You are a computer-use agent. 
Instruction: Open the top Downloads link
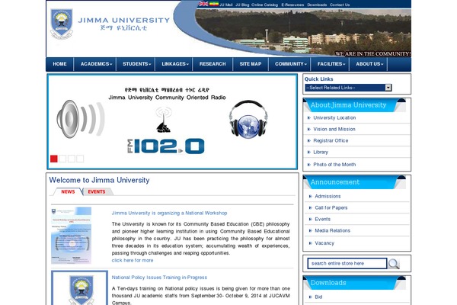317,5
